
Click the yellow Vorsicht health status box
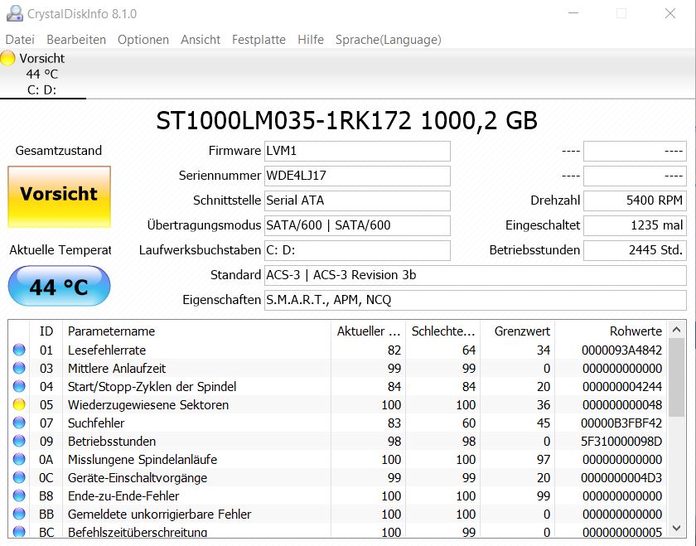click(x=58, y=196)
